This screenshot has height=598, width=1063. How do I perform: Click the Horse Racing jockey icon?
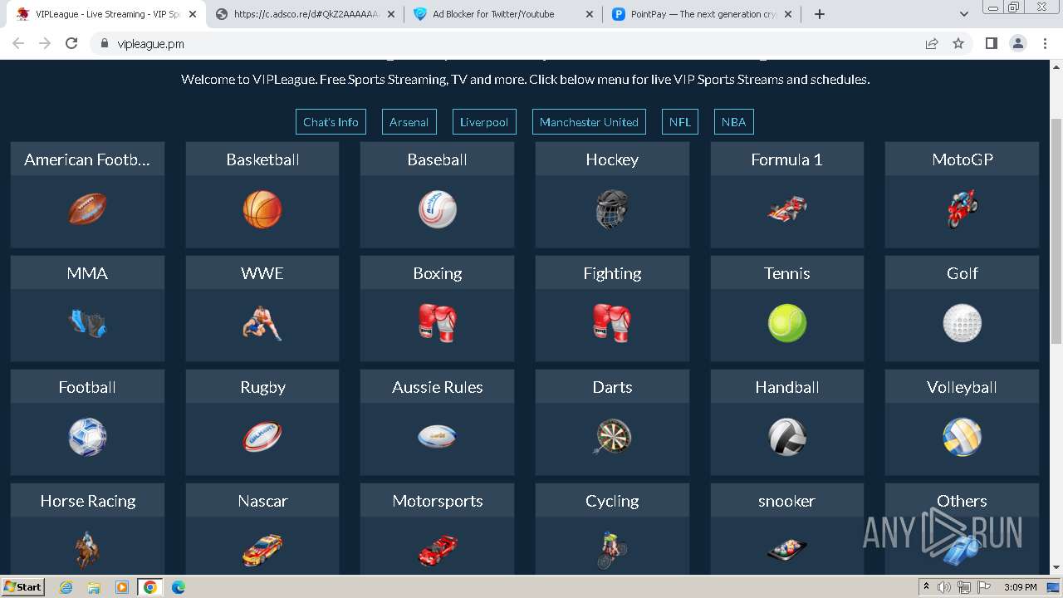coord(87,550)
